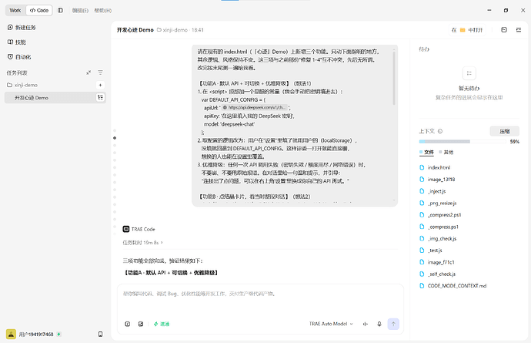The width and height of the screenshot is (531, 343).
Task: Open the 帮助(H) menu
Action: point(103,11)
